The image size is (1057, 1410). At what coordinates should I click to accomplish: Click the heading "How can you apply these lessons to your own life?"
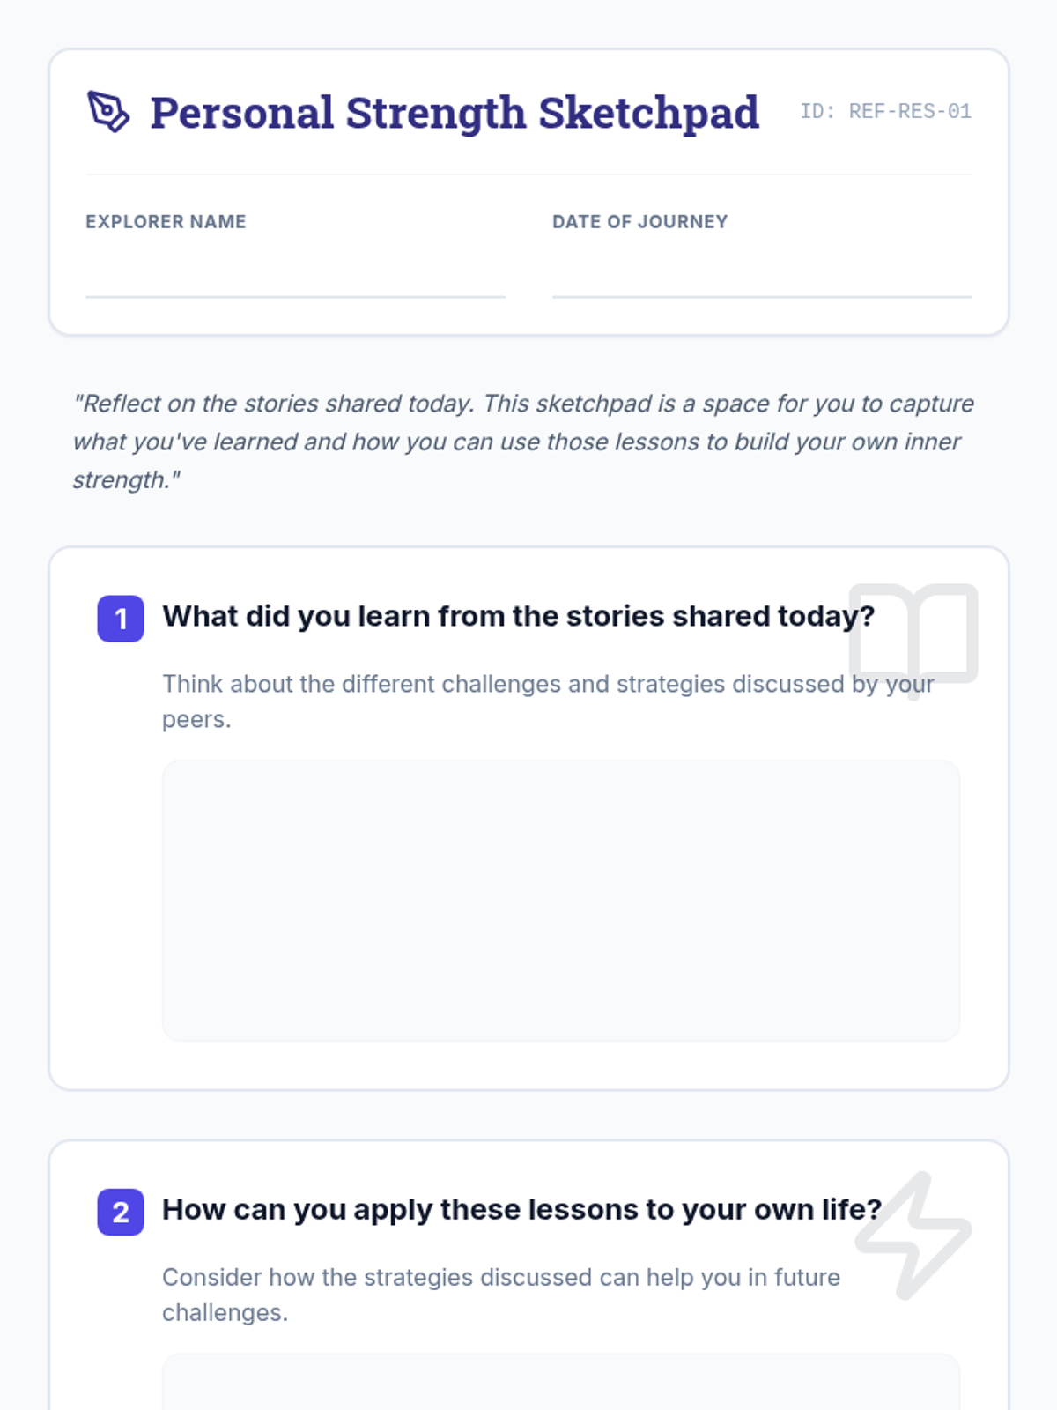pyautogui.click(x=521, y=1210)
